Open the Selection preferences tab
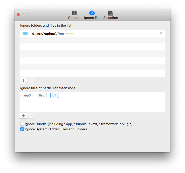Screen dimensions: 185x173 111,15
